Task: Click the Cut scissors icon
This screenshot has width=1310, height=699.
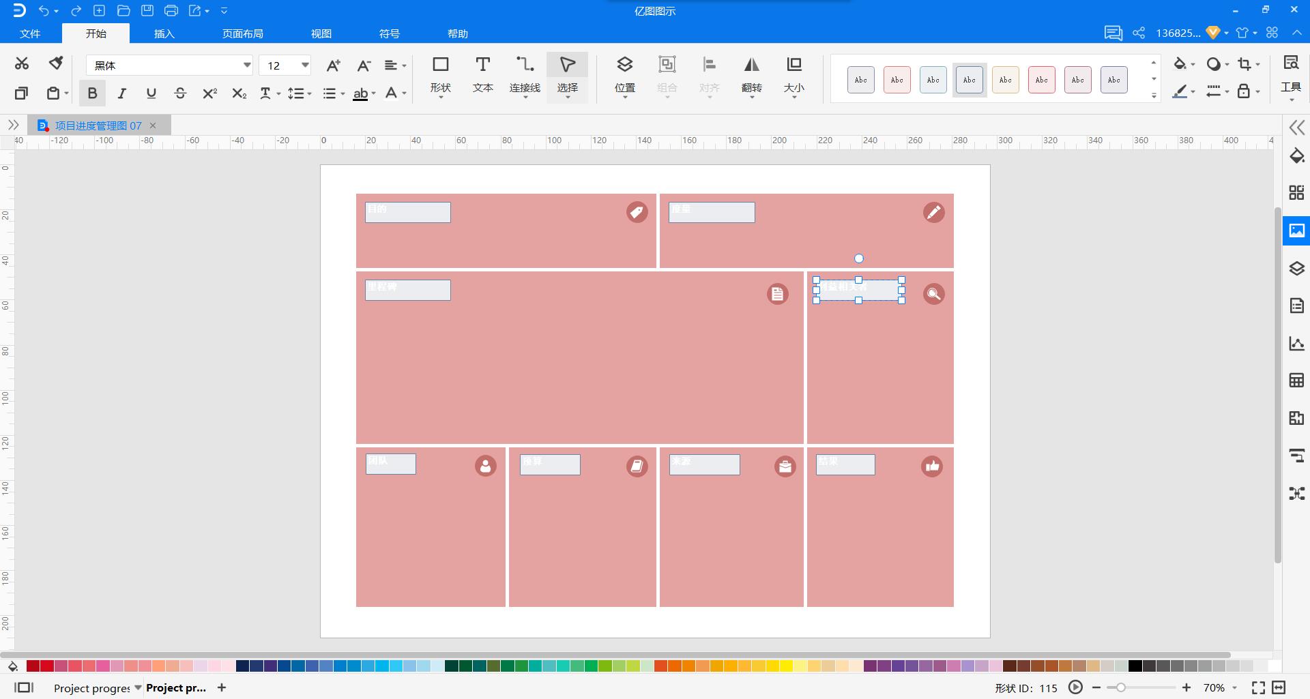Action: coord(22,64)
